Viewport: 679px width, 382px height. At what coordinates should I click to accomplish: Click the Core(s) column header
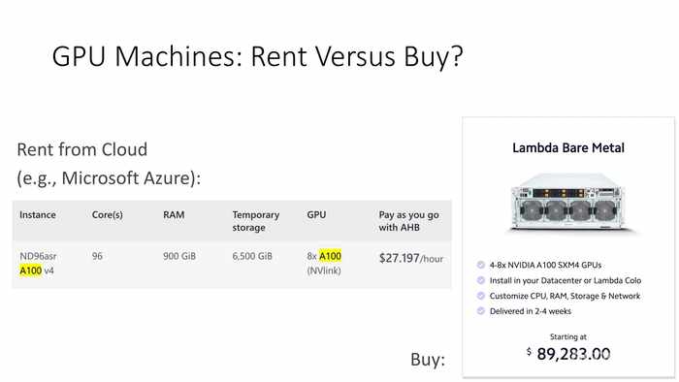(x=108, y=215)
